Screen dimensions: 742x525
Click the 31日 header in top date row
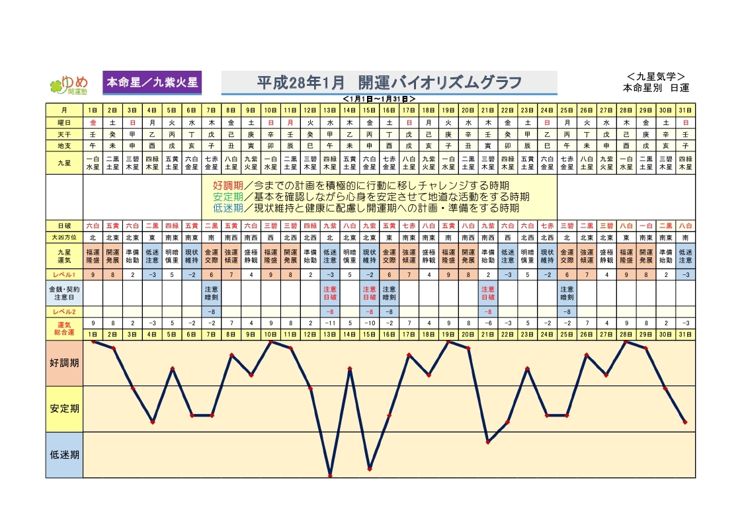(x=686, y=110)
